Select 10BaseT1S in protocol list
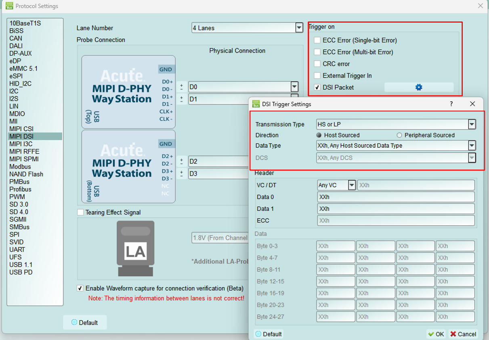Image resolution: width=489 pixels, height=340 pixels. pos(25,23)
